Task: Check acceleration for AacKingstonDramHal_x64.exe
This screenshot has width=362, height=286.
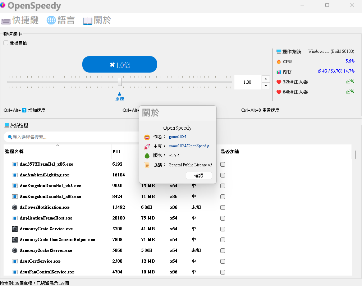Action: (x=223, y=186)
